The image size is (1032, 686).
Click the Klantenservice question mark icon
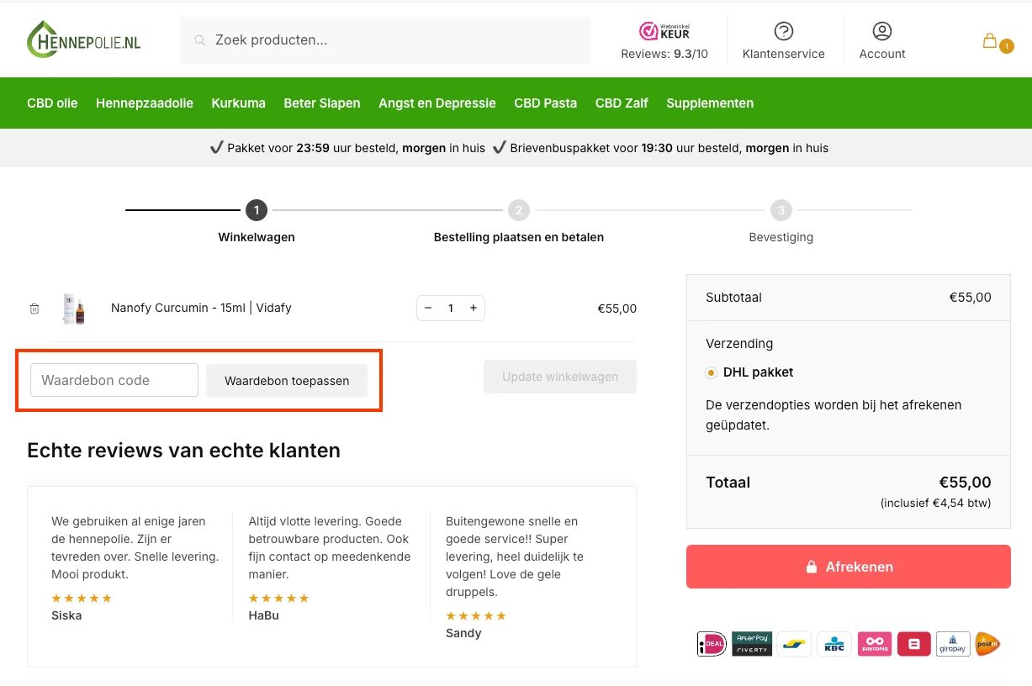pyautogui.click(x=783, y=29)
